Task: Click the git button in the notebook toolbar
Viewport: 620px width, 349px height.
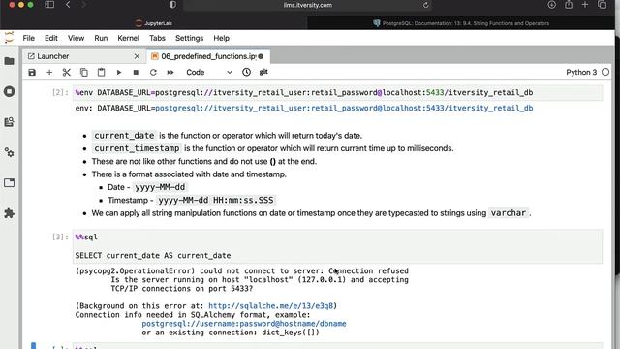Action: pyautogui.click(x=263, y=72)
